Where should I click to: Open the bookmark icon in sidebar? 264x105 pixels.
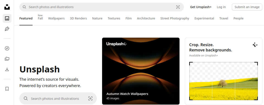point(7,89)
